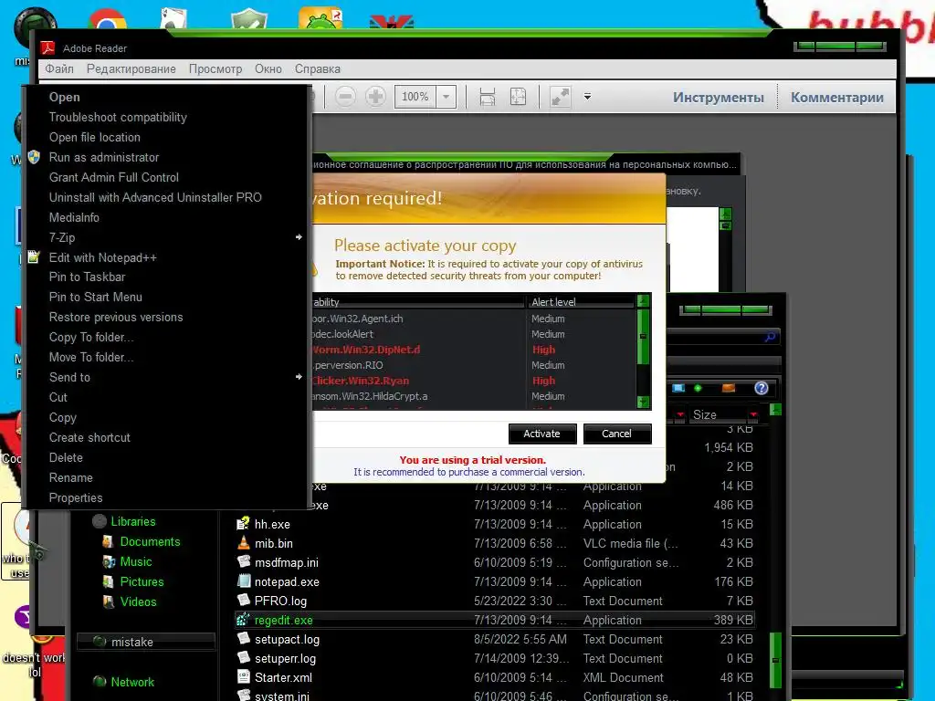
Task: Click the Cancel button in activation dialog
Action: pyautogui.click(x=616, y=434)
